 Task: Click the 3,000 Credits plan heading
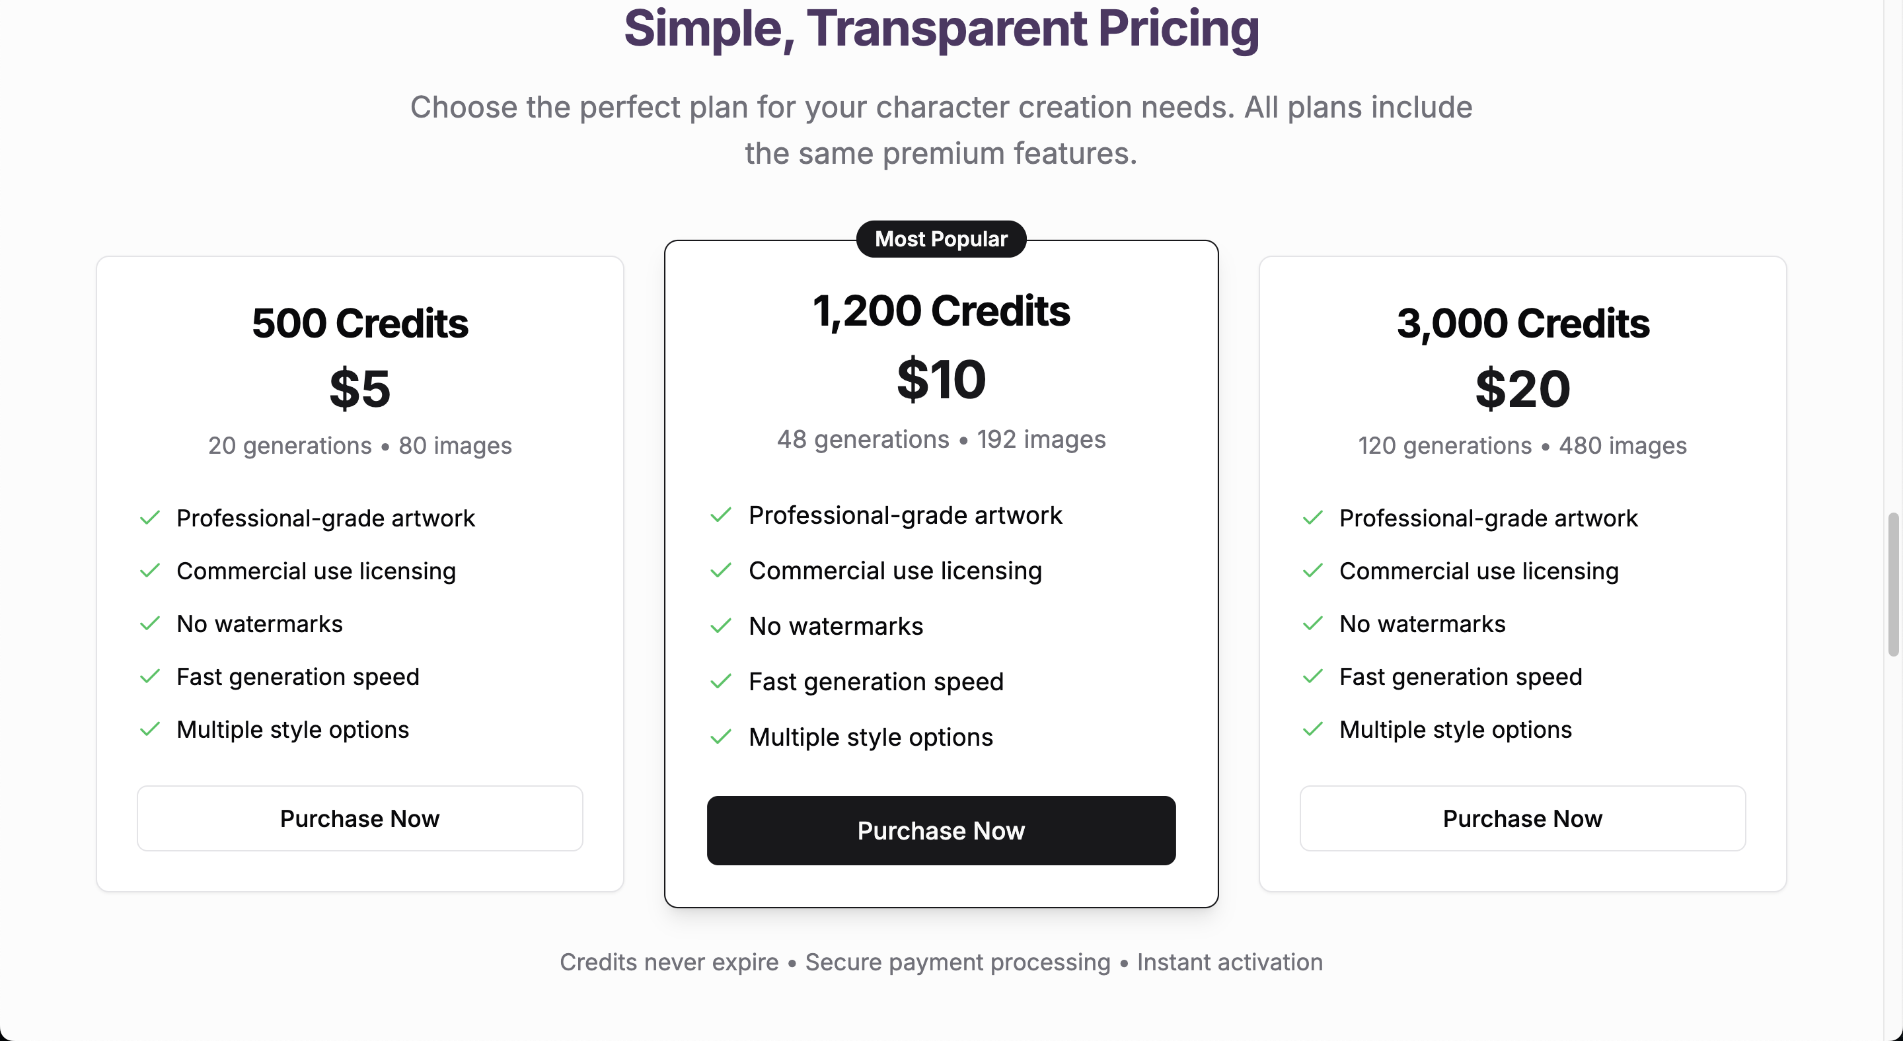(x=1522, y=324)
